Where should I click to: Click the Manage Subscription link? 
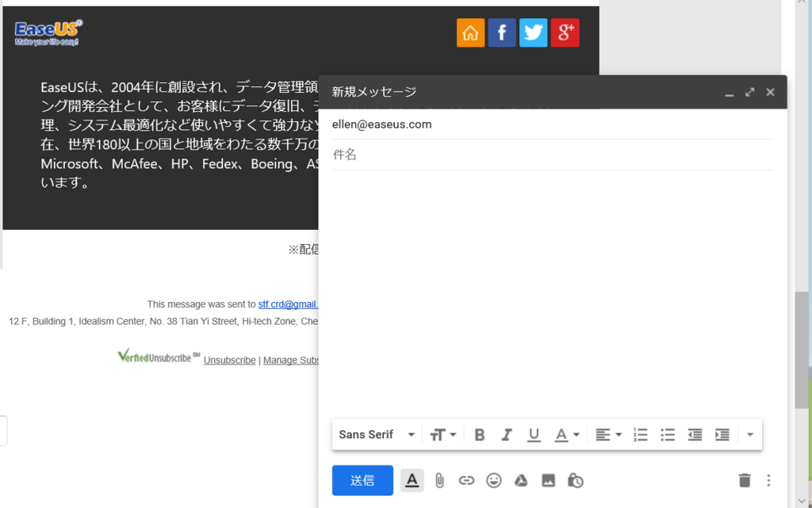[290, 360]
